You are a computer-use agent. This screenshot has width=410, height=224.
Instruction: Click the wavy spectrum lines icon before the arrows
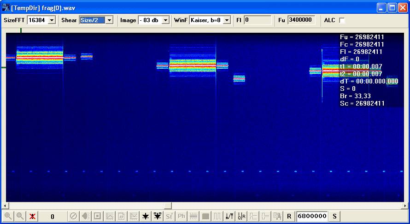click(x=134, y=216)
